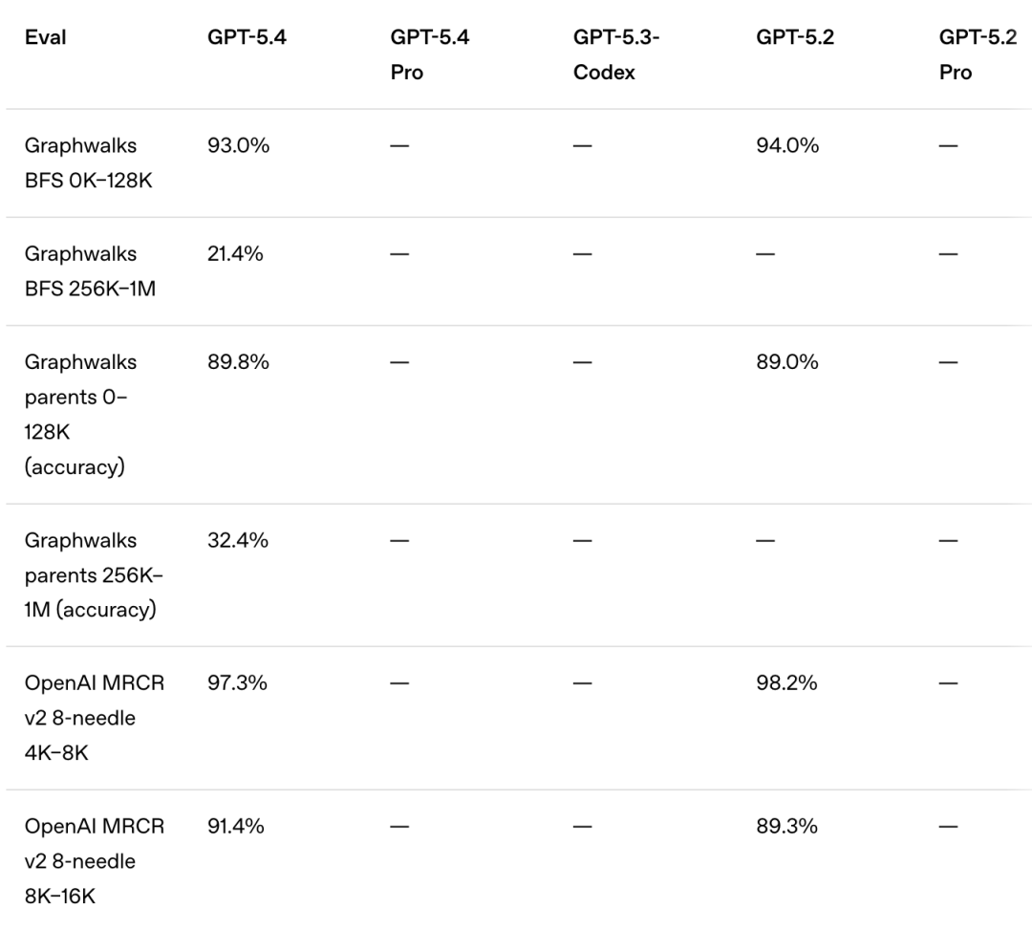1032x930 pixels.
Task: Click the 32.4% score cell
Action: coord(238,541)
